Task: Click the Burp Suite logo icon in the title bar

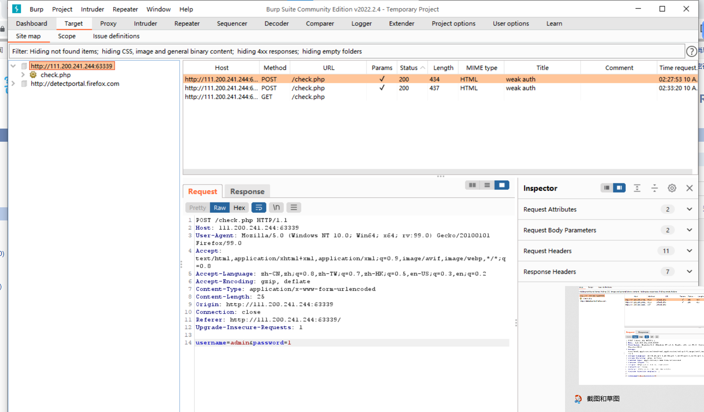Action: coord(17,9)
